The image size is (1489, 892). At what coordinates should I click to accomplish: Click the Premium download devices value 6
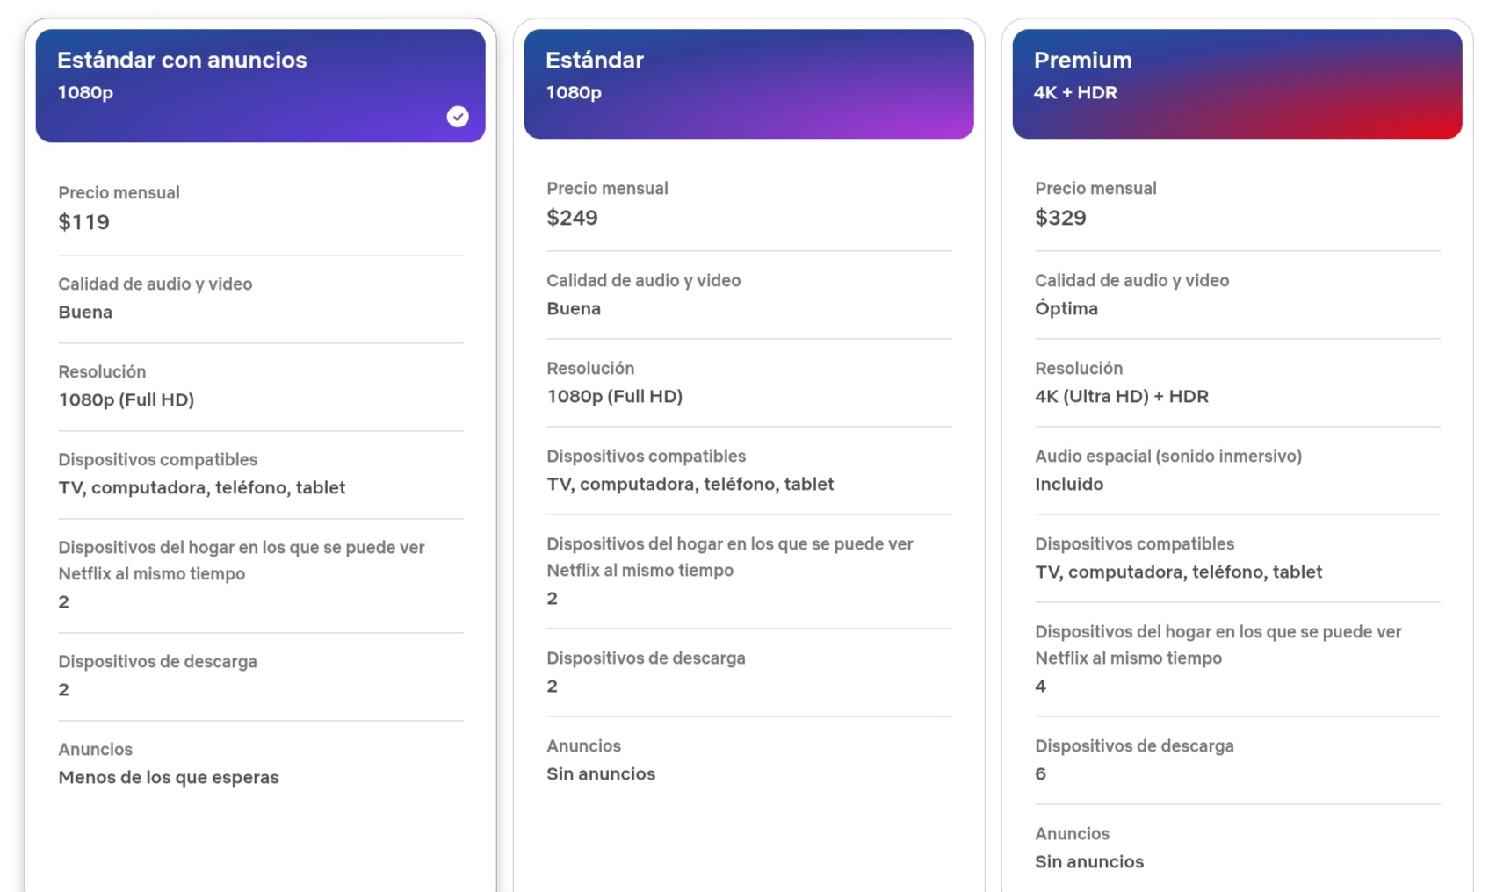(x=1041, y=773)
